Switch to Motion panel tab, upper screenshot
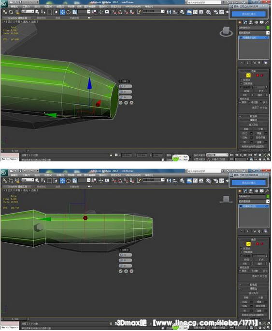 tap(256, 22)
